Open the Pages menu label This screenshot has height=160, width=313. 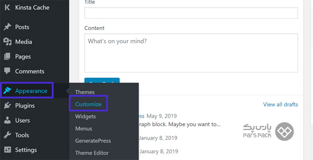click(23, 57)
